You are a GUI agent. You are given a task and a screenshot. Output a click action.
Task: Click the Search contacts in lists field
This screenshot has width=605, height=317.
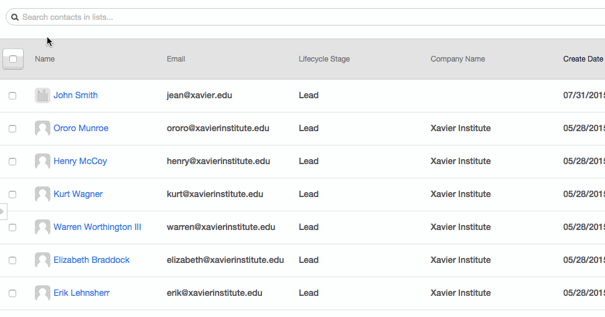[x=311, y=17]
